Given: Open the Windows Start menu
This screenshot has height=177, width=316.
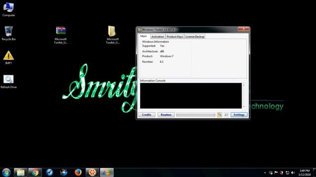Looking at the screenshot, I should click(x=6, y=173).
